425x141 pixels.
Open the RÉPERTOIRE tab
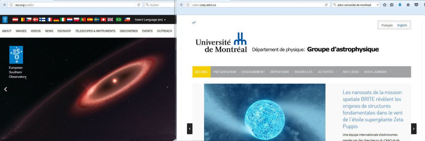coord(279,72)
